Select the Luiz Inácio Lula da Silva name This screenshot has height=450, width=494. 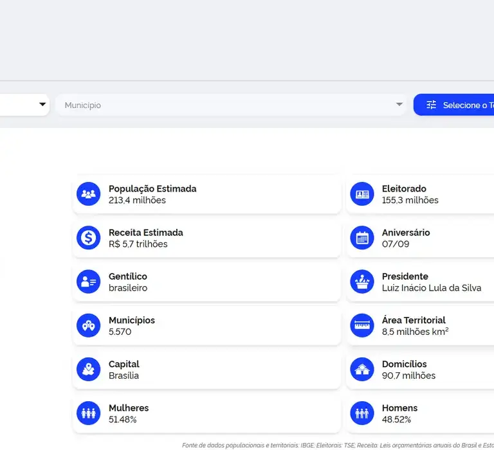[x=432, y=288]
